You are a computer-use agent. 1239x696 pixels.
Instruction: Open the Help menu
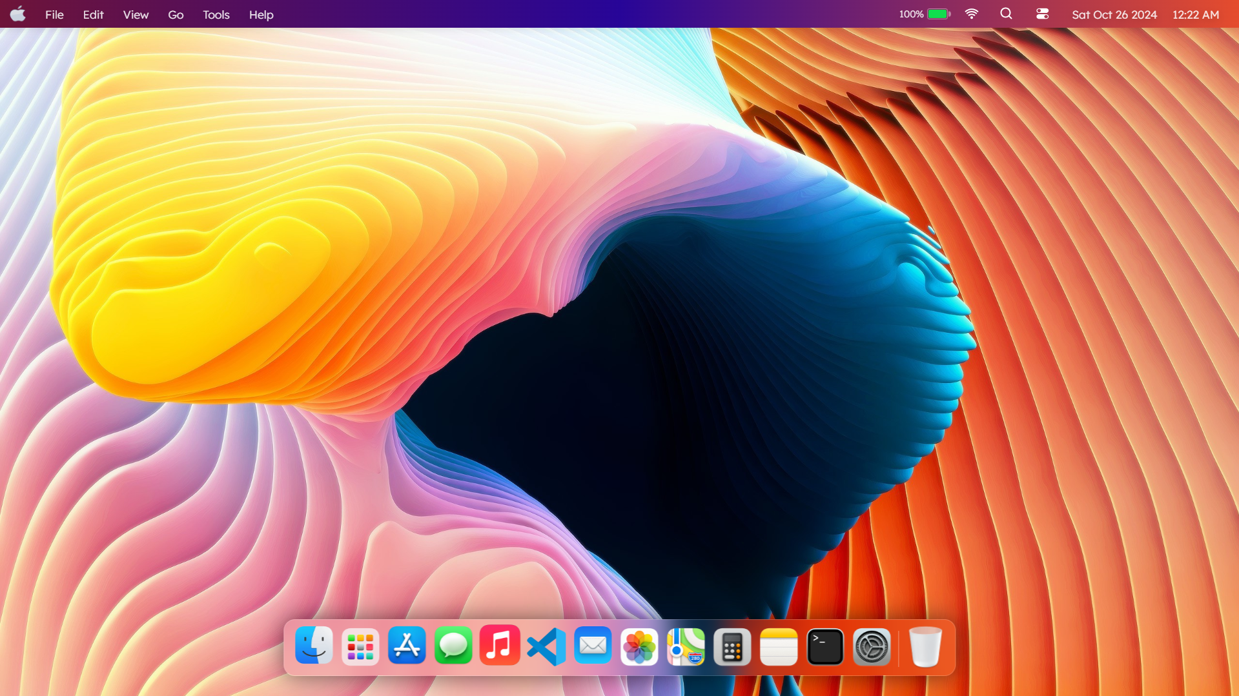click(x=261, y=14)
